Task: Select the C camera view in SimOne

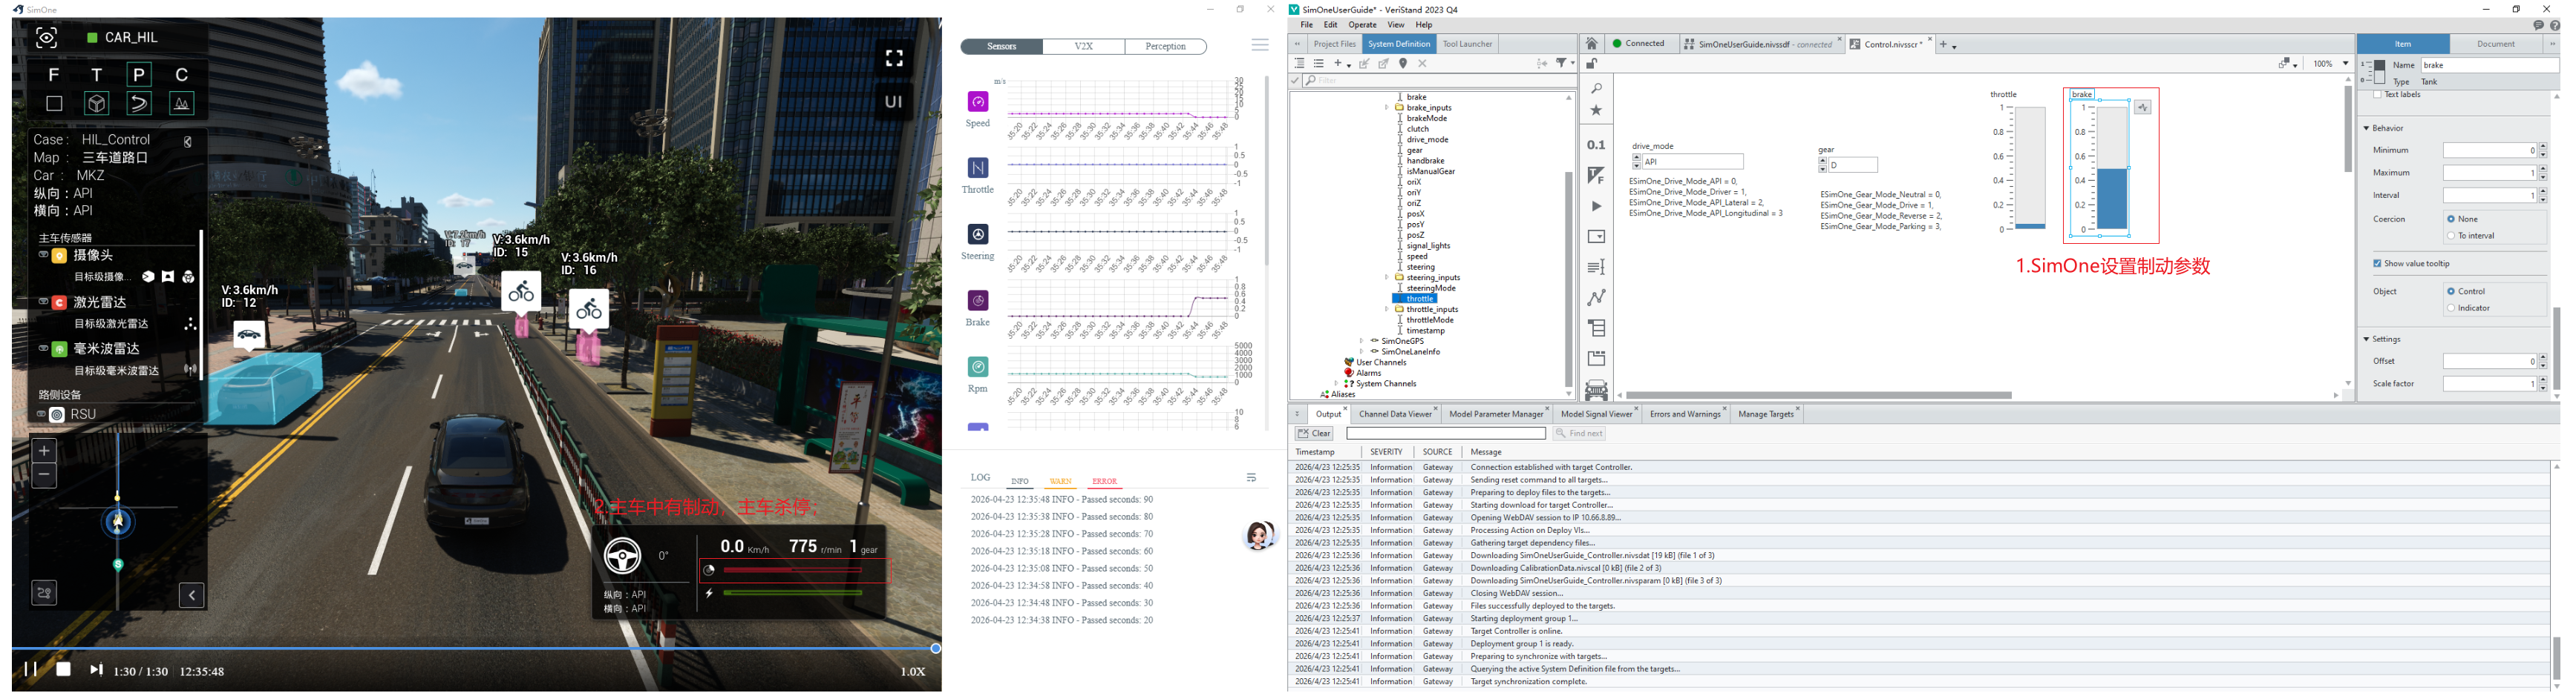Action: (182, 75)
